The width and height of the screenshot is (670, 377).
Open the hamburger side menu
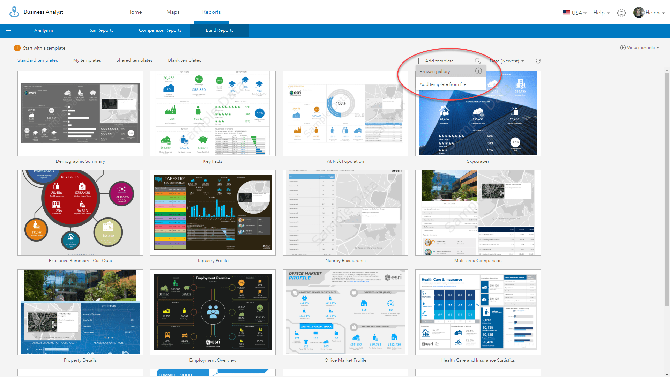[x=8, y=31]
